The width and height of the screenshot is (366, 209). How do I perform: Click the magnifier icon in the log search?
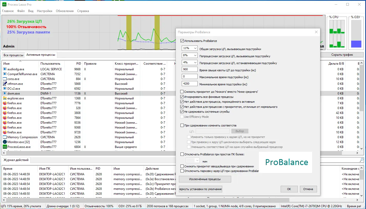361,160
